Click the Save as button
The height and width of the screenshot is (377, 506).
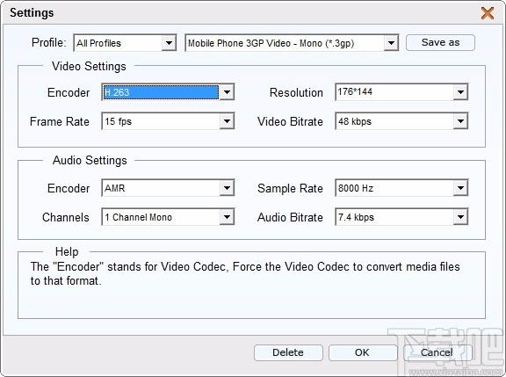pos(440,42)
